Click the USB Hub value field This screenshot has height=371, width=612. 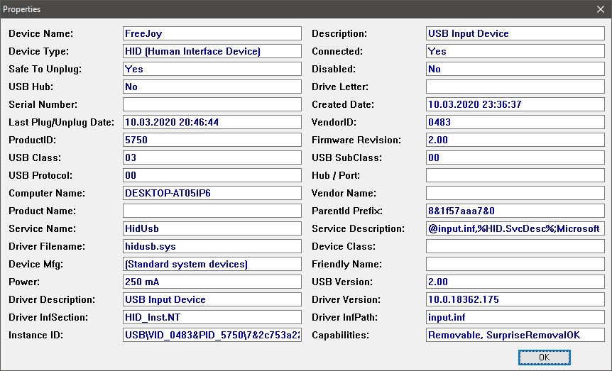212,87
